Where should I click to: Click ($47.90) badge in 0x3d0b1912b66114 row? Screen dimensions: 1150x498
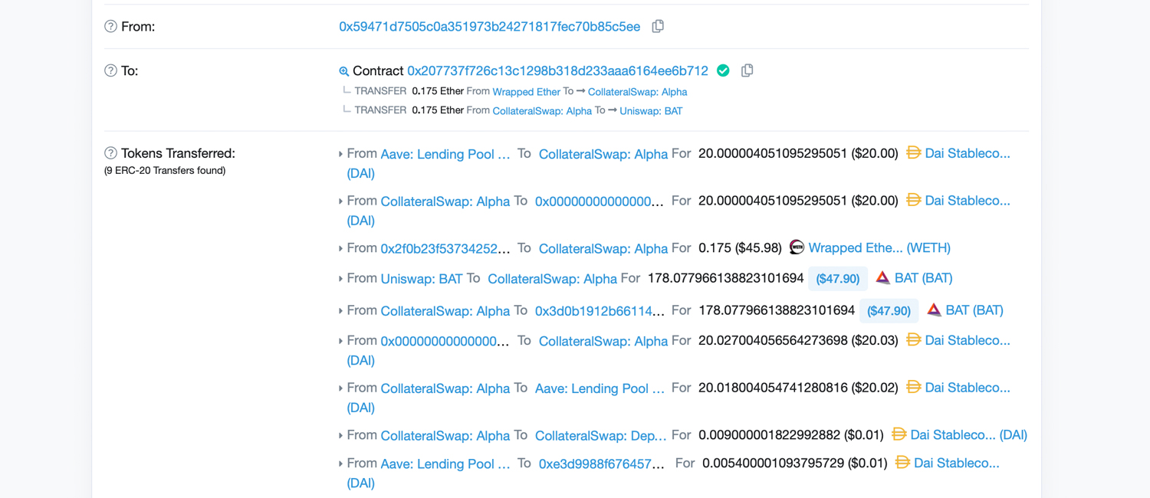(889, 311)
